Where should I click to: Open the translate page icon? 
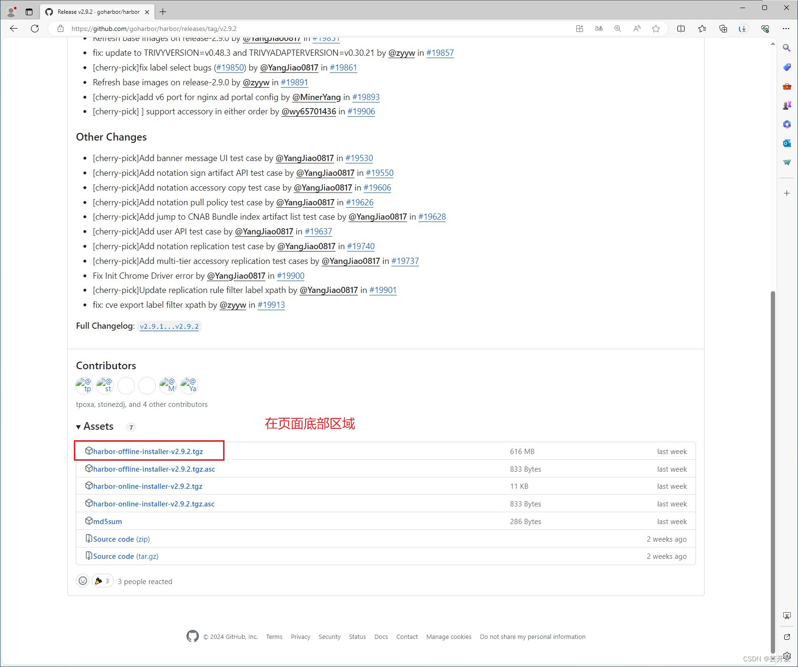click(x=599, y=29)
